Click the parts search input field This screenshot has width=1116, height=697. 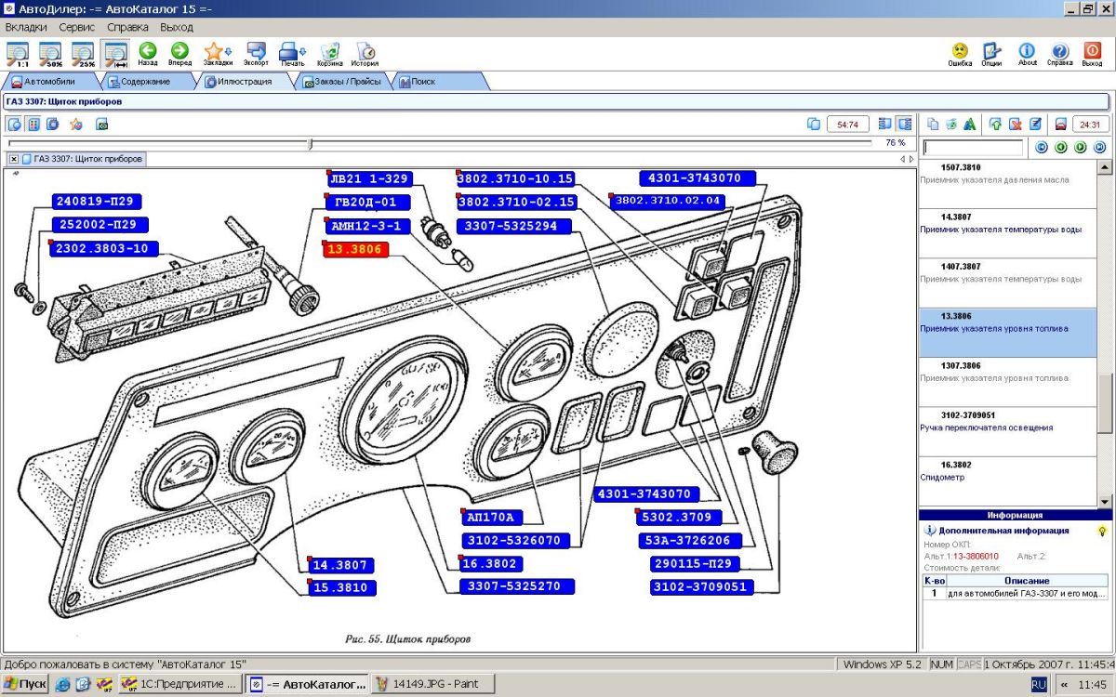pyautogui.click(x=974, y=147)
